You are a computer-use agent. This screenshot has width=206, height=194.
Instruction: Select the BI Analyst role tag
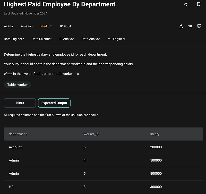click(x=66, y=39)
